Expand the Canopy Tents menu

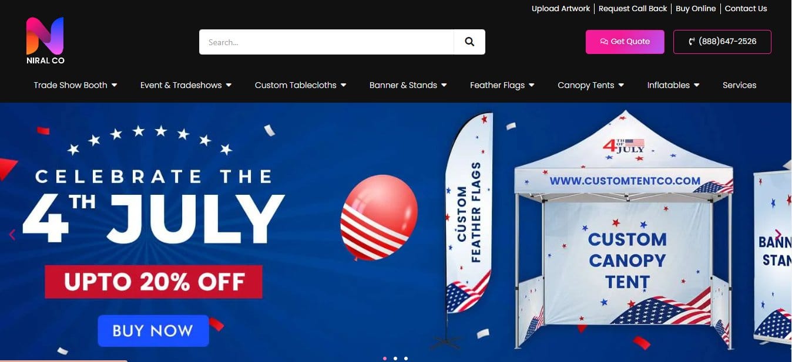click(x=590, y=85)
